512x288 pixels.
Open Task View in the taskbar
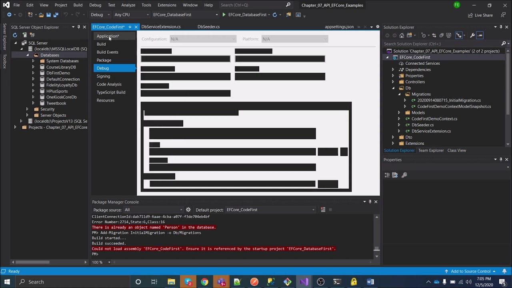tap(154, 282)
